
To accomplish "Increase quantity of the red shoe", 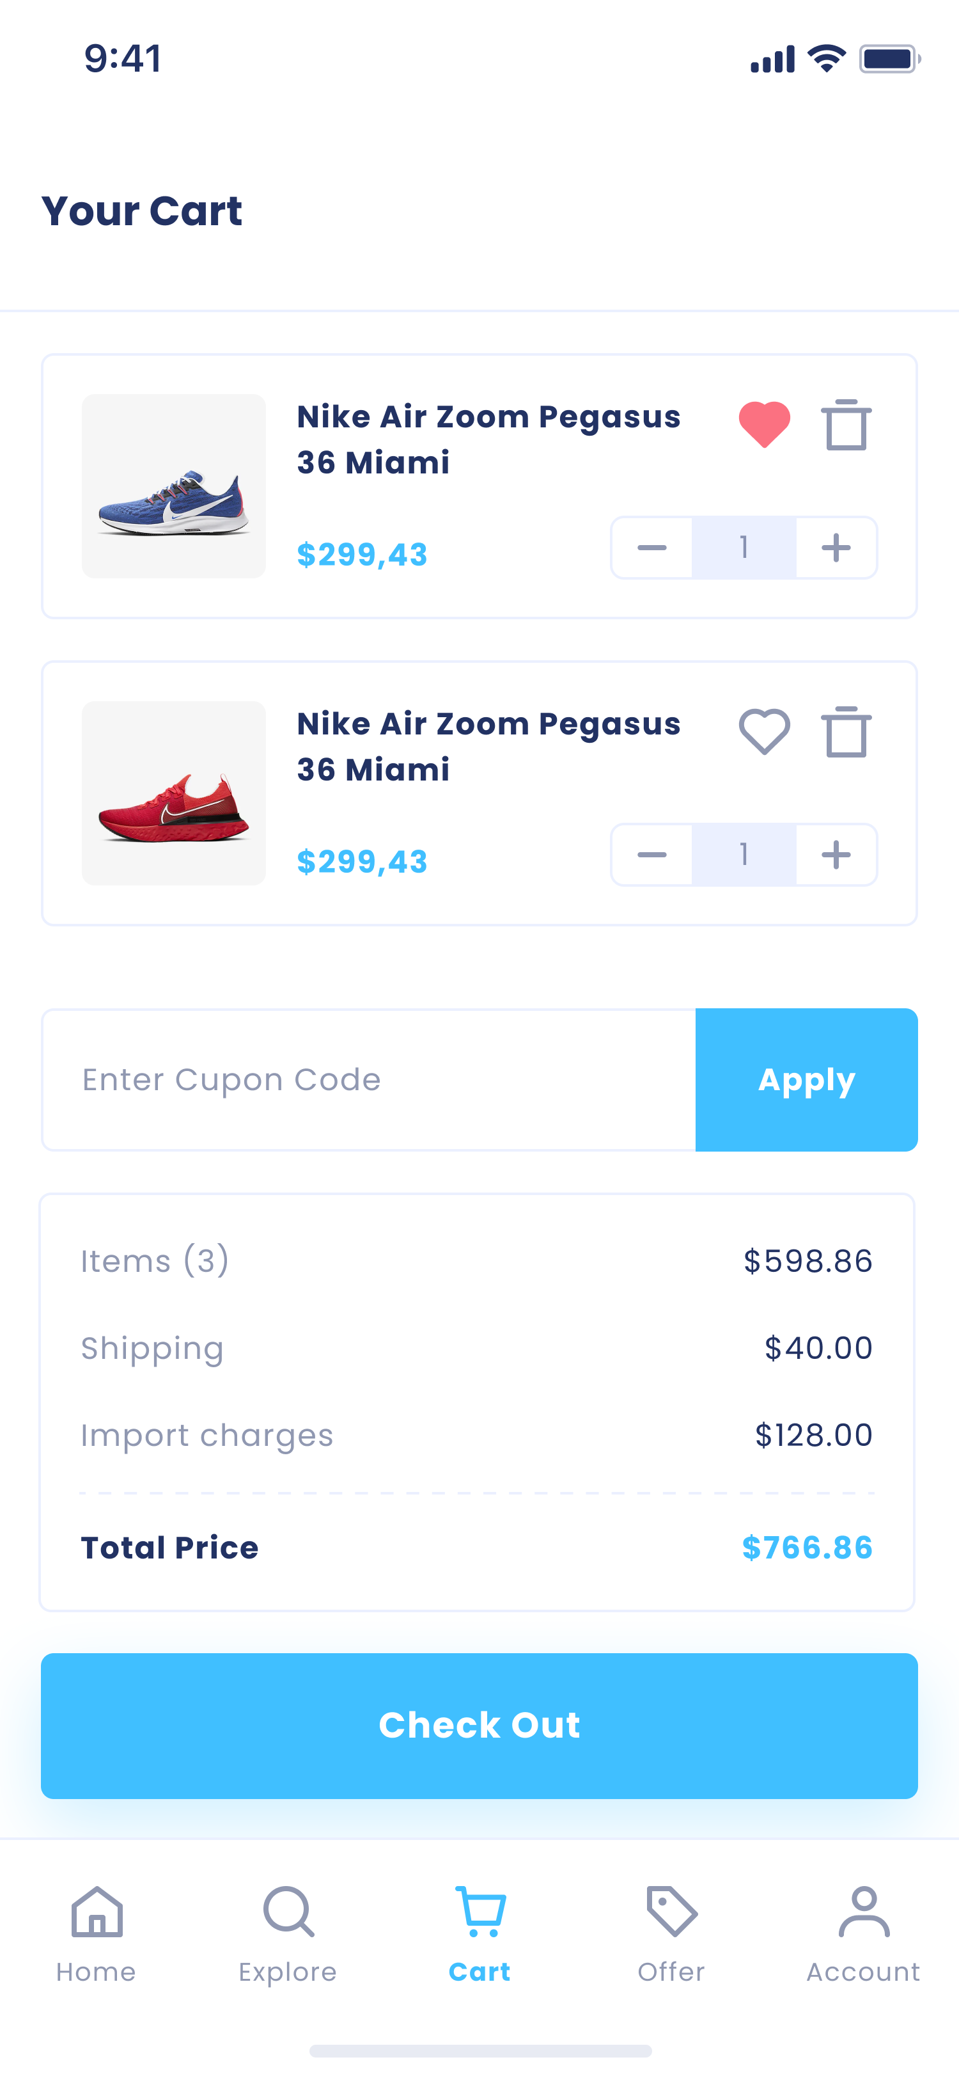I will pos(836,854).
